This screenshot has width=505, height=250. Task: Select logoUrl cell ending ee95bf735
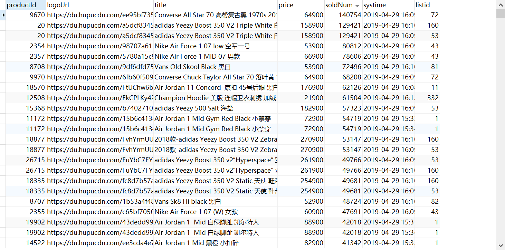(x=100, y=15)
